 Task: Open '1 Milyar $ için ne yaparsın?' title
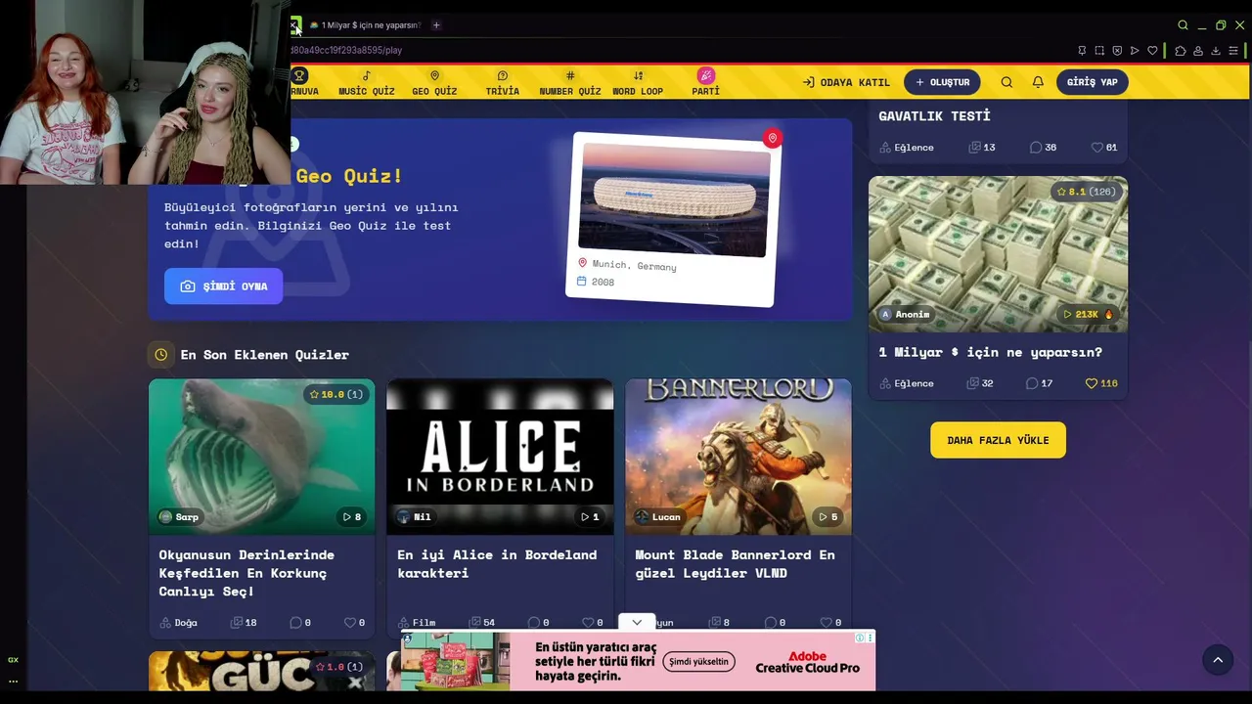990,352
